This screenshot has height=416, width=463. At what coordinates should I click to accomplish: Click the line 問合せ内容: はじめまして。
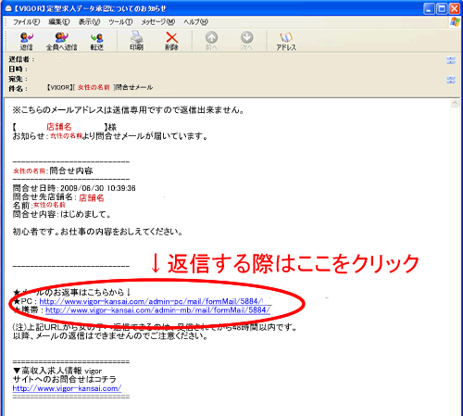[x=62, y=214]
